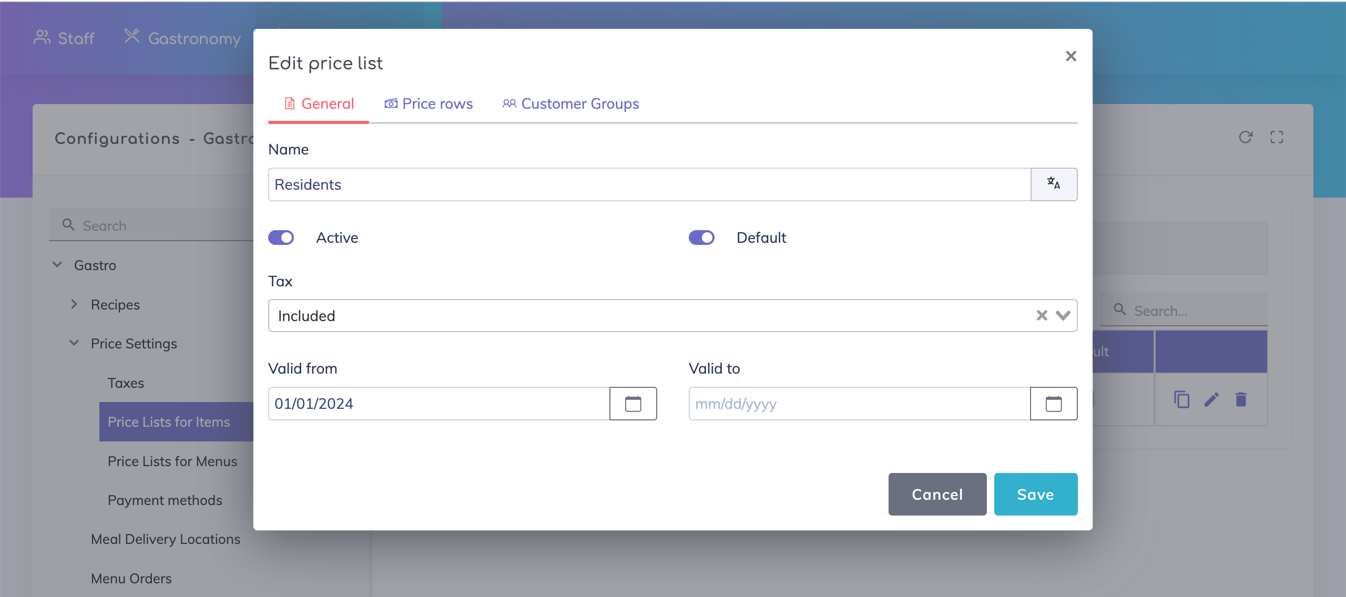Click the pencil edit icon in table row
Image resolution: width=1346 pixels, height=597 pixels.
click(x=1211, y=400)
